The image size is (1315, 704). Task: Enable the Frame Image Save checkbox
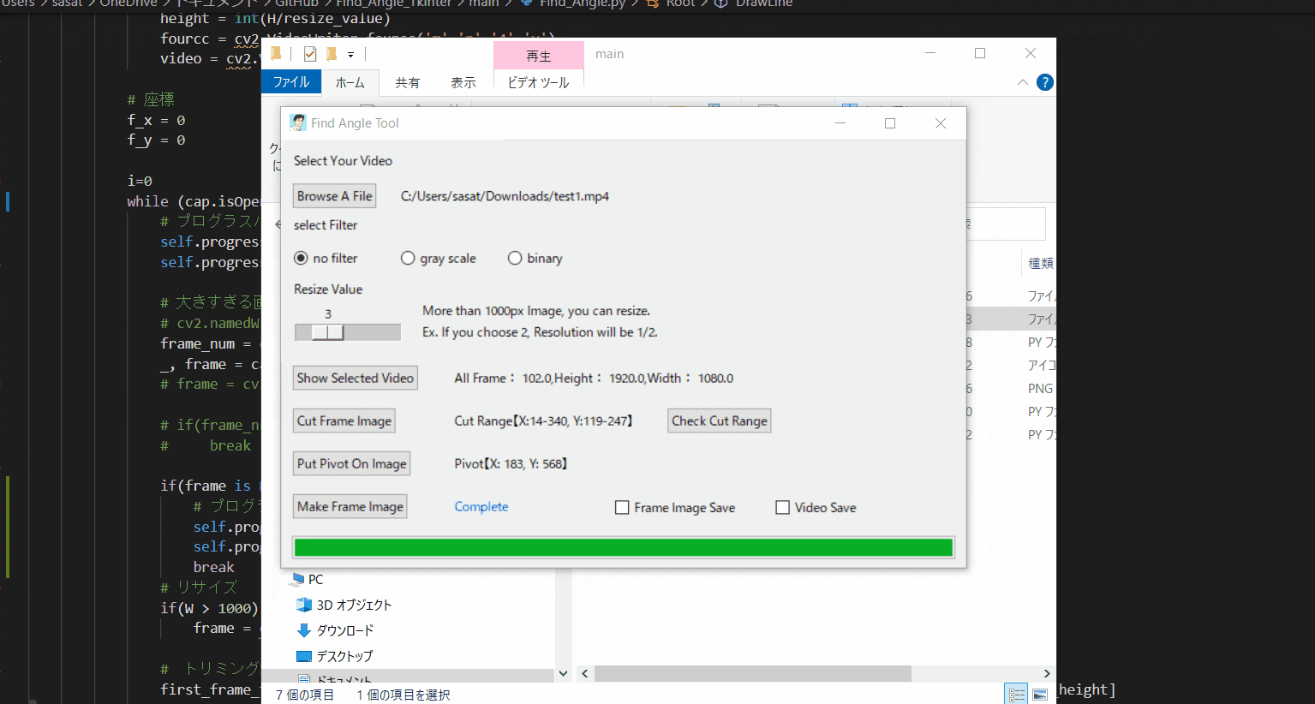point(622,508)
